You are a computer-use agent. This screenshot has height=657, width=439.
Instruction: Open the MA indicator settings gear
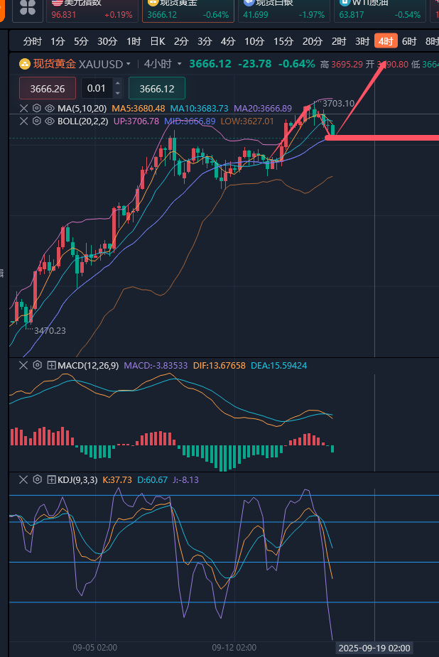click(36, 109)
